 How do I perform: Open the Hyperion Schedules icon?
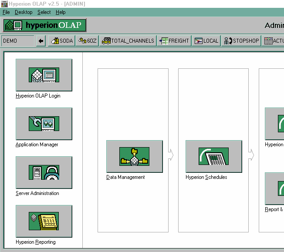click(214, 156)
